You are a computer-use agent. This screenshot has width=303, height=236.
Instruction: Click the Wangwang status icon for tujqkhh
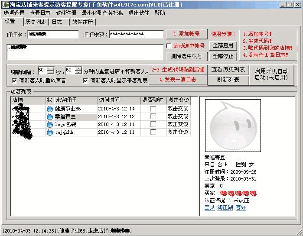[50, 133]
